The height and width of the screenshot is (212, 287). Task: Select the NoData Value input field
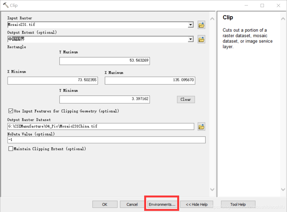(x=106, y=140)
